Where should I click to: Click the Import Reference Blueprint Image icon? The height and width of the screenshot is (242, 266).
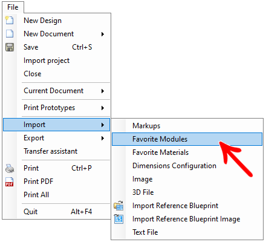click(x=118, y=219)
